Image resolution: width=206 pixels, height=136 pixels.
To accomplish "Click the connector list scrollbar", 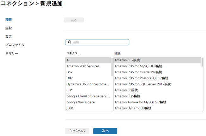I will [x=112, y=67].
